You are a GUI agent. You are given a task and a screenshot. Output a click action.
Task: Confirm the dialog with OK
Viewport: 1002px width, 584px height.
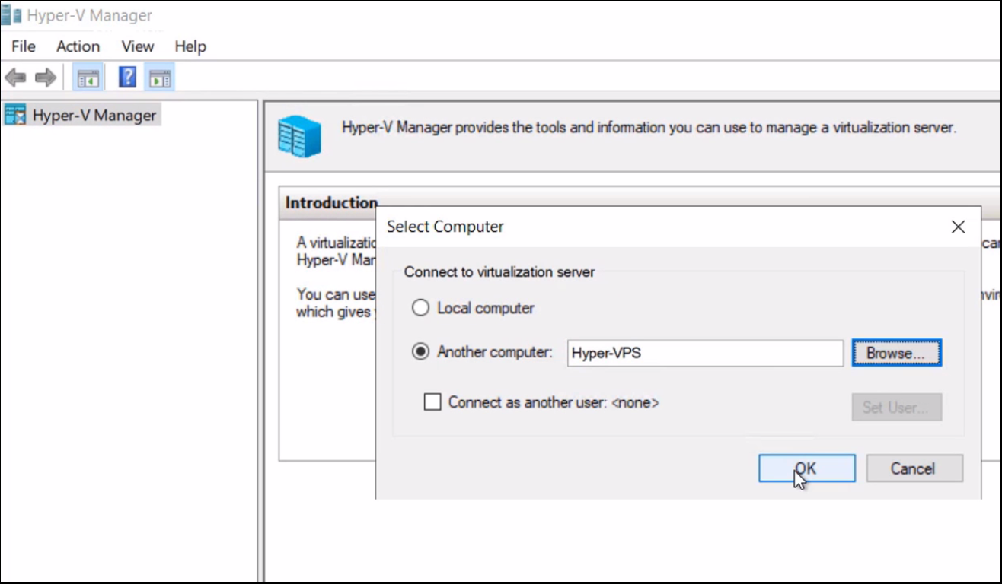pos(807,468)
